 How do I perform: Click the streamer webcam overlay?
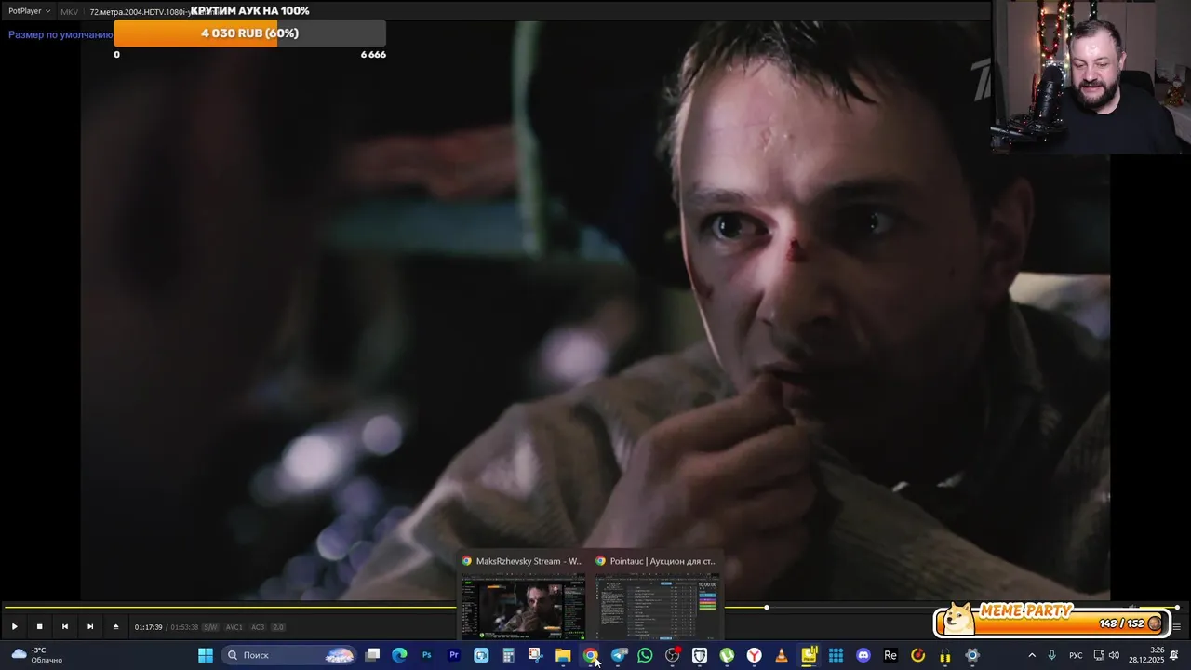[1091, 77]
